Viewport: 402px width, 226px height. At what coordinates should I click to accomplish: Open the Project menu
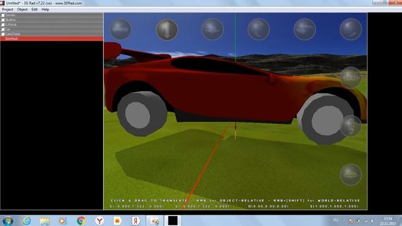8,9
